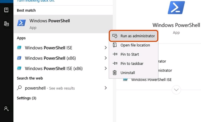Click the Pin to taskbar pin icon

click(x=115, y=63)
